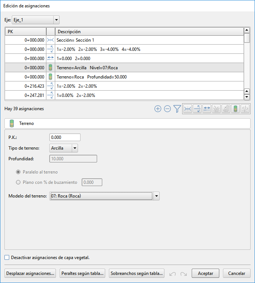Open the filter funnel icon

(177, 109)
